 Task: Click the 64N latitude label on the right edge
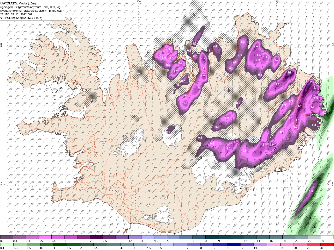point(333,184)
